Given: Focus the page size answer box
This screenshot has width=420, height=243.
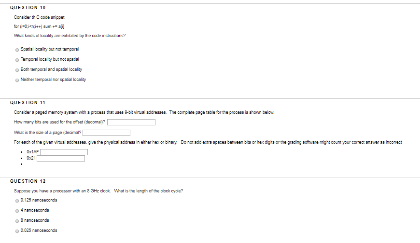Looking at the screenshot, I should (106, 133).
